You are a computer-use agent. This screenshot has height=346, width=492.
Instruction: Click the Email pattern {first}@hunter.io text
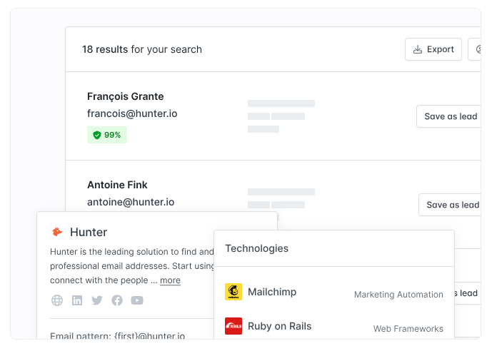pyautogui.click(x=117, y=335)
